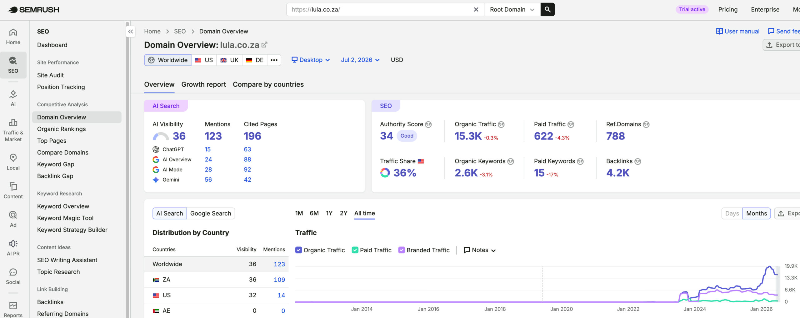This screenshot has height=318, width=800.
Task: Select US database
Action: (x=204, y=60)
